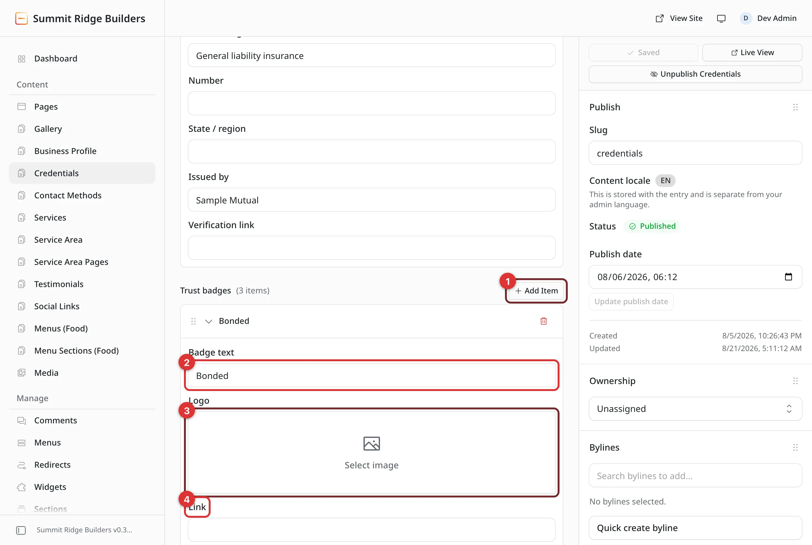Click the Testimonials document icon
Viewport: 812px width, 545px height.
(22, 284)
